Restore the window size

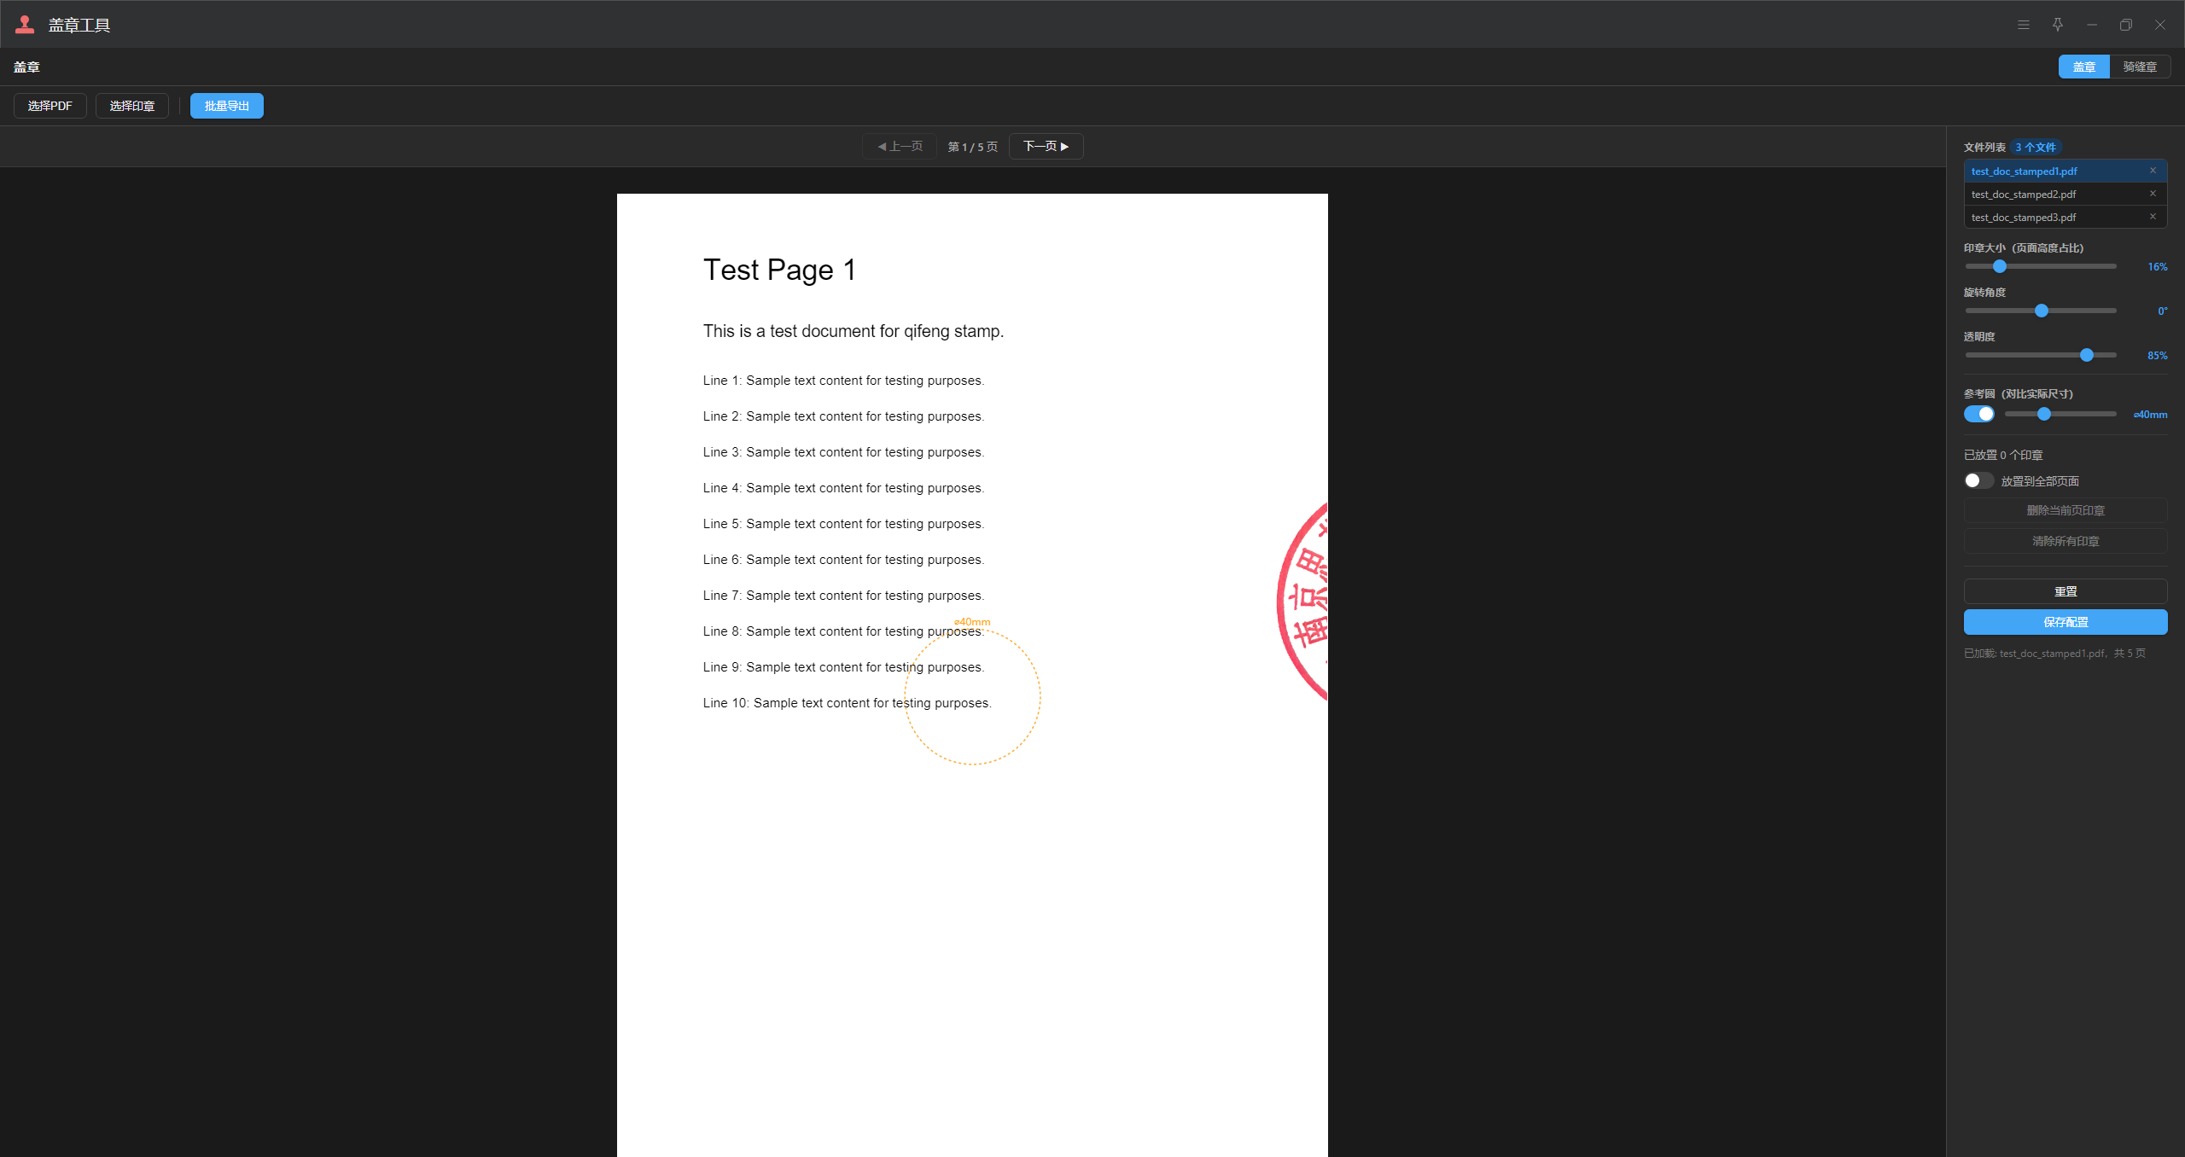pyautogui.click(x=2126, y=25)
